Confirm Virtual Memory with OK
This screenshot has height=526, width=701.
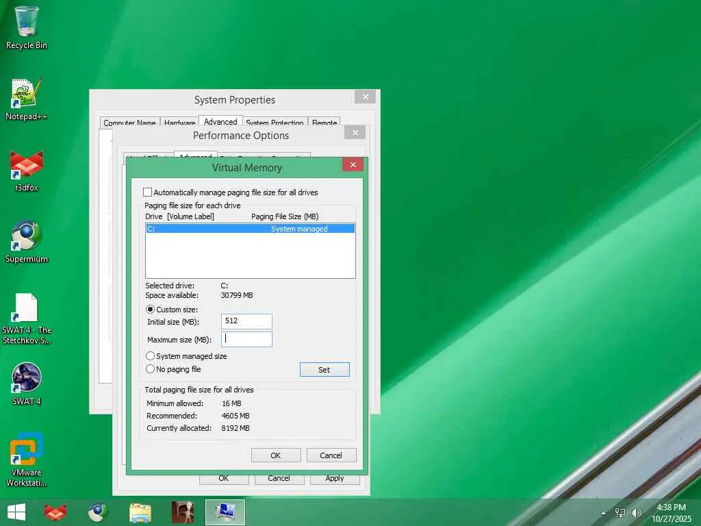tap(276, 455)
